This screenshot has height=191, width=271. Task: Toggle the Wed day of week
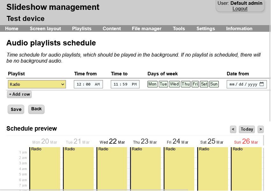(174, 84)
